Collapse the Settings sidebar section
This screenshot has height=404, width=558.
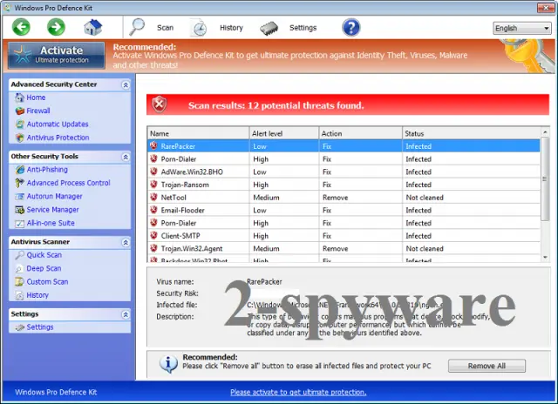126,314
